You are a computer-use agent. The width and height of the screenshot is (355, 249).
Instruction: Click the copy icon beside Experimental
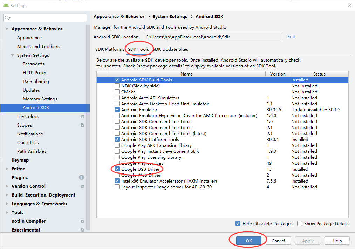click(x=82, y=230)
